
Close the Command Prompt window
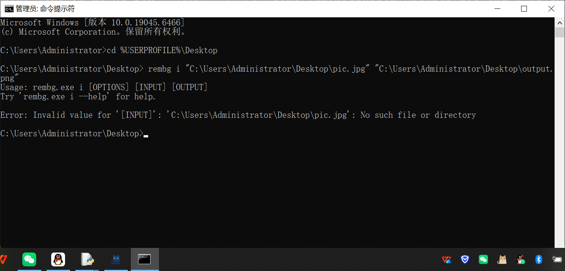(x=551, y=8)
